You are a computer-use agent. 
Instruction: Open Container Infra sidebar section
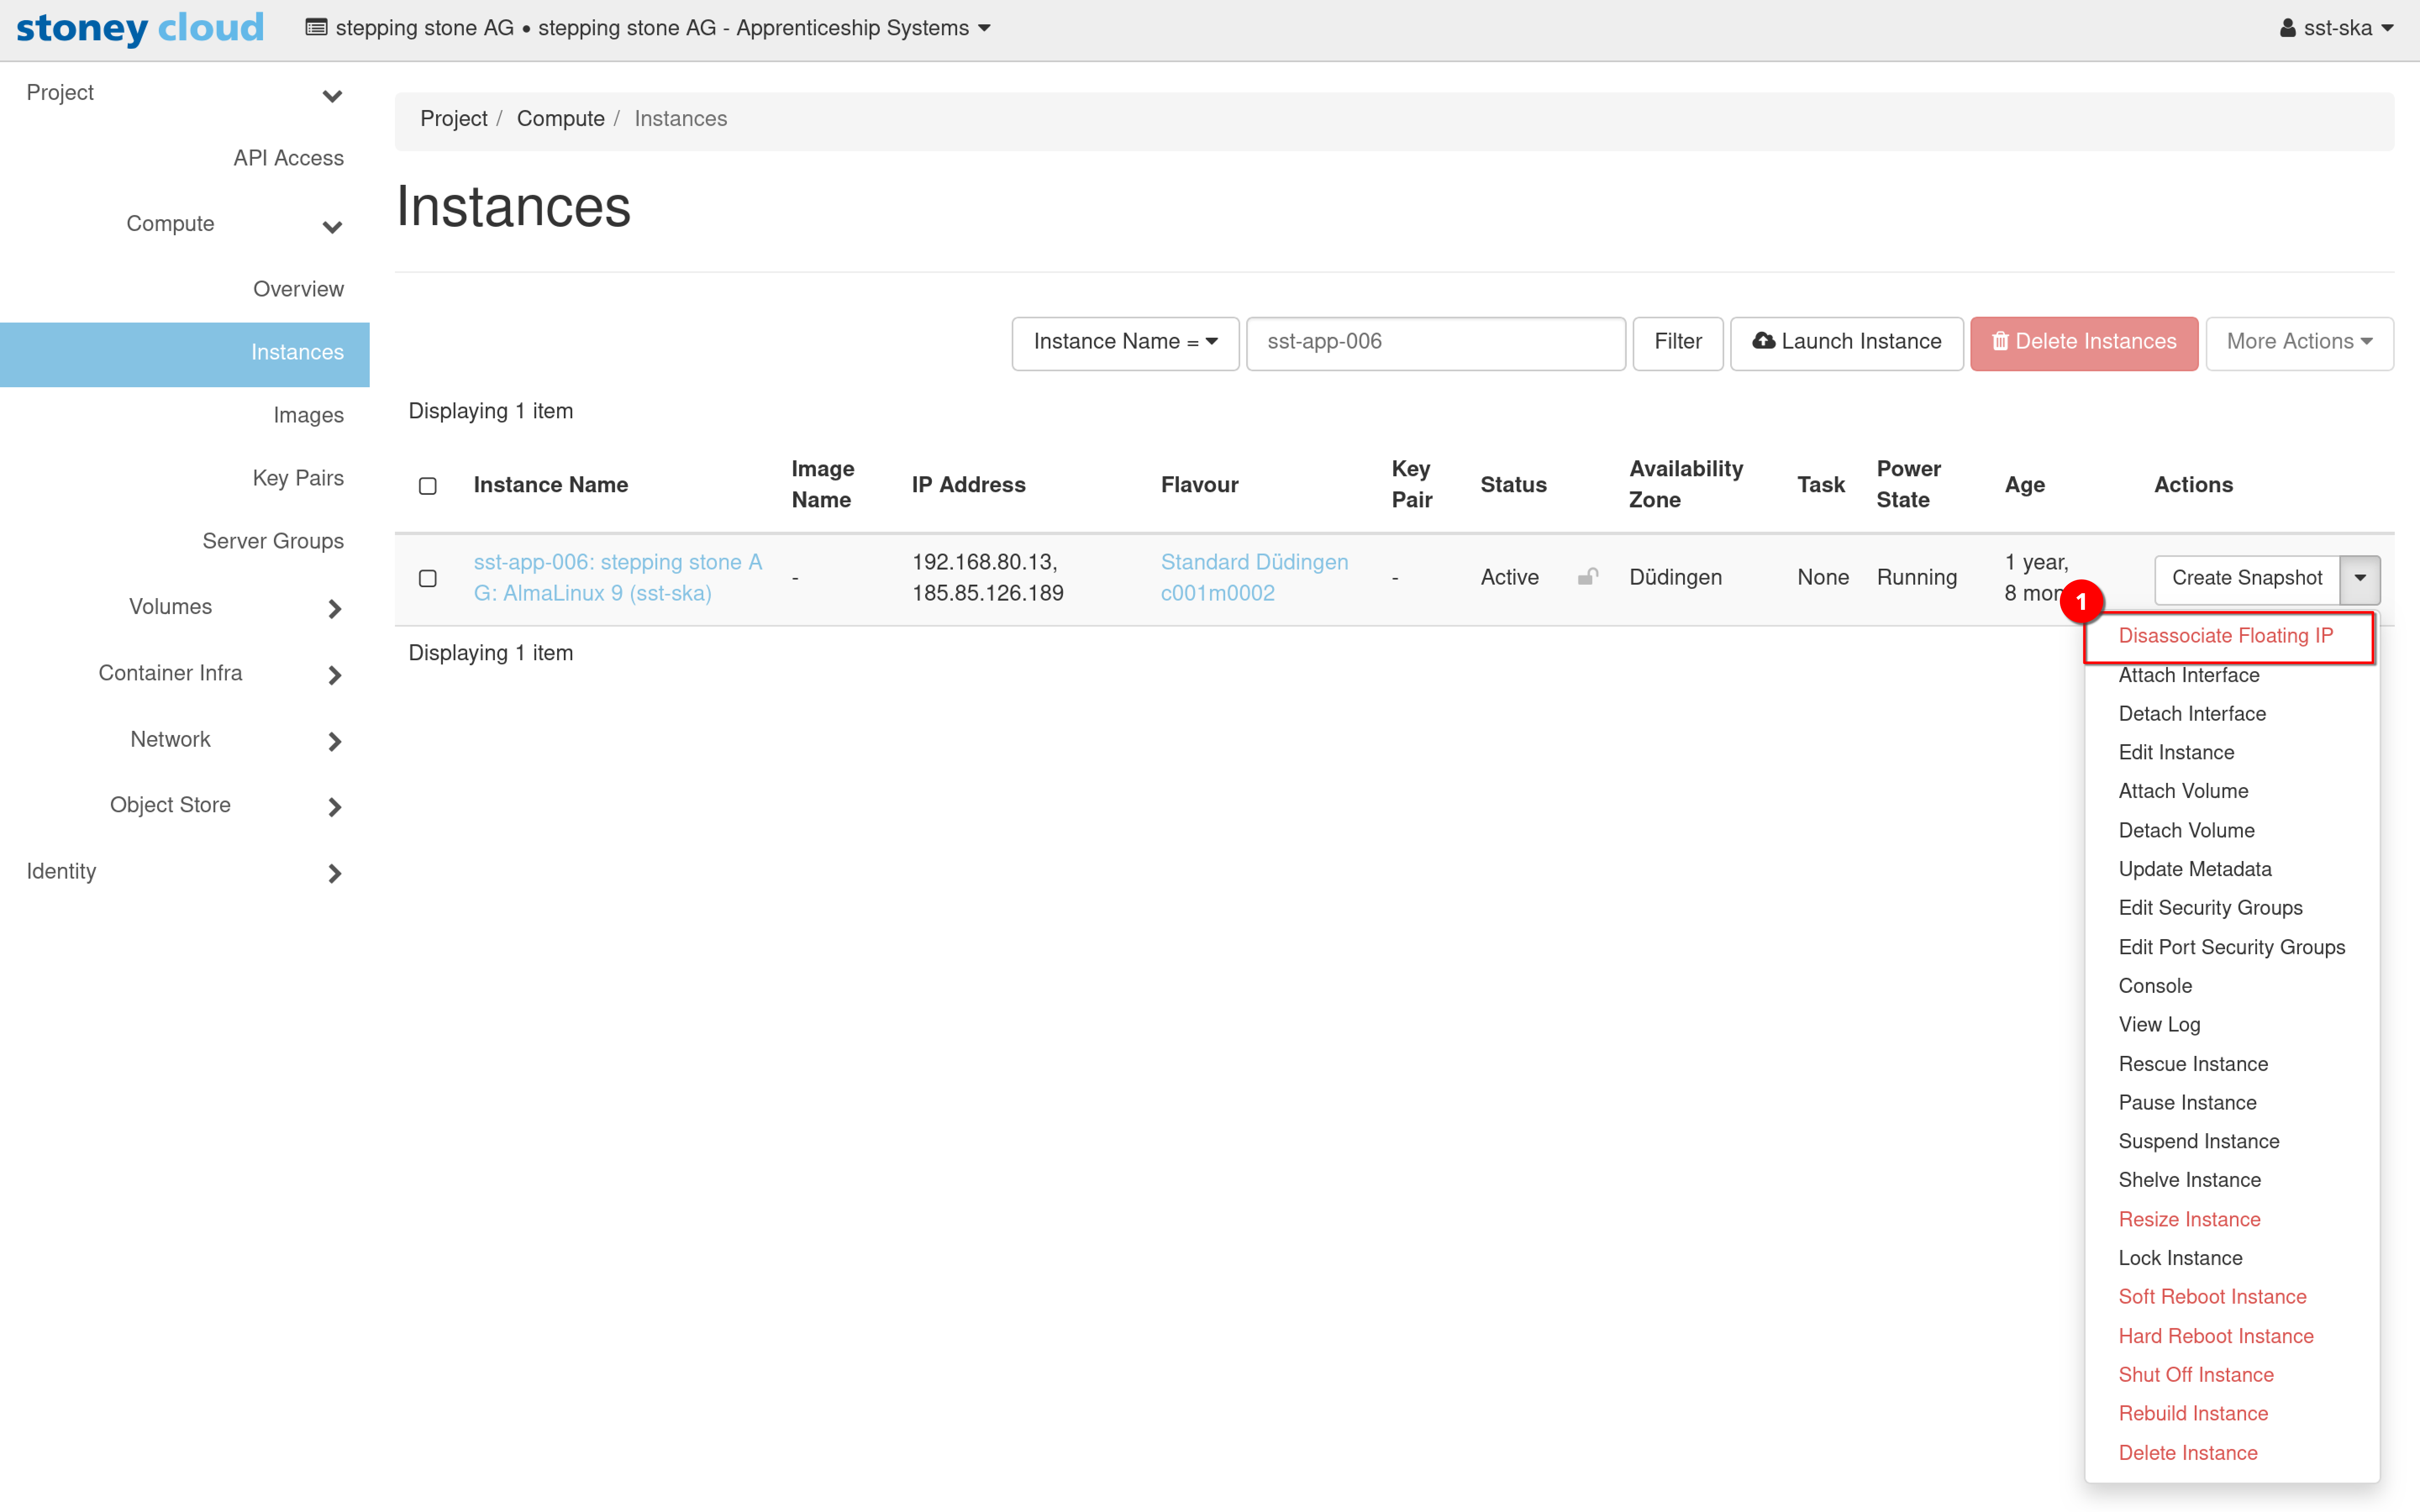(170, 673)
